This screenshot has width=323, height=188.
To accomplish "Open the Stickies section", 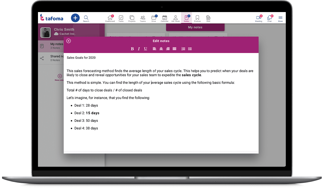I will 197,18.
